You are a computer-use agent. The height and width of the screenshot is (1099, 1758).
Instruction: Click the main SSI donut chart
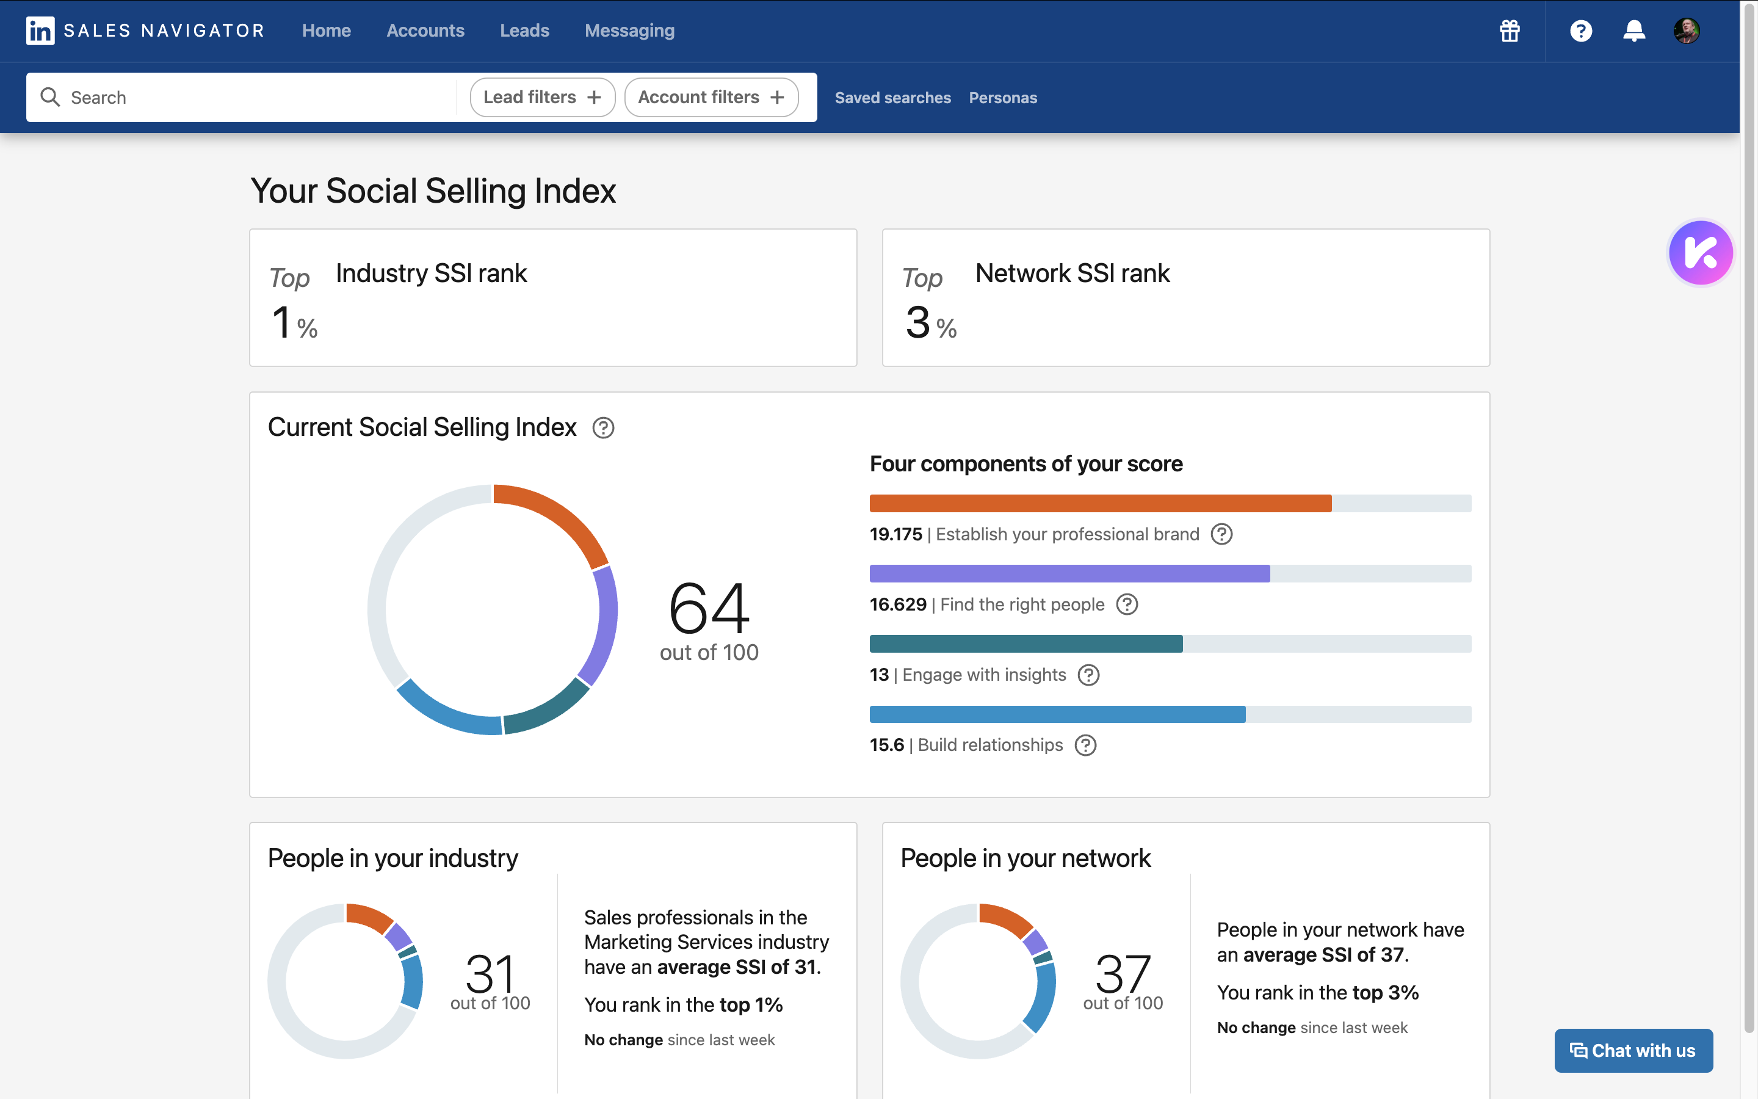[493, 609]
